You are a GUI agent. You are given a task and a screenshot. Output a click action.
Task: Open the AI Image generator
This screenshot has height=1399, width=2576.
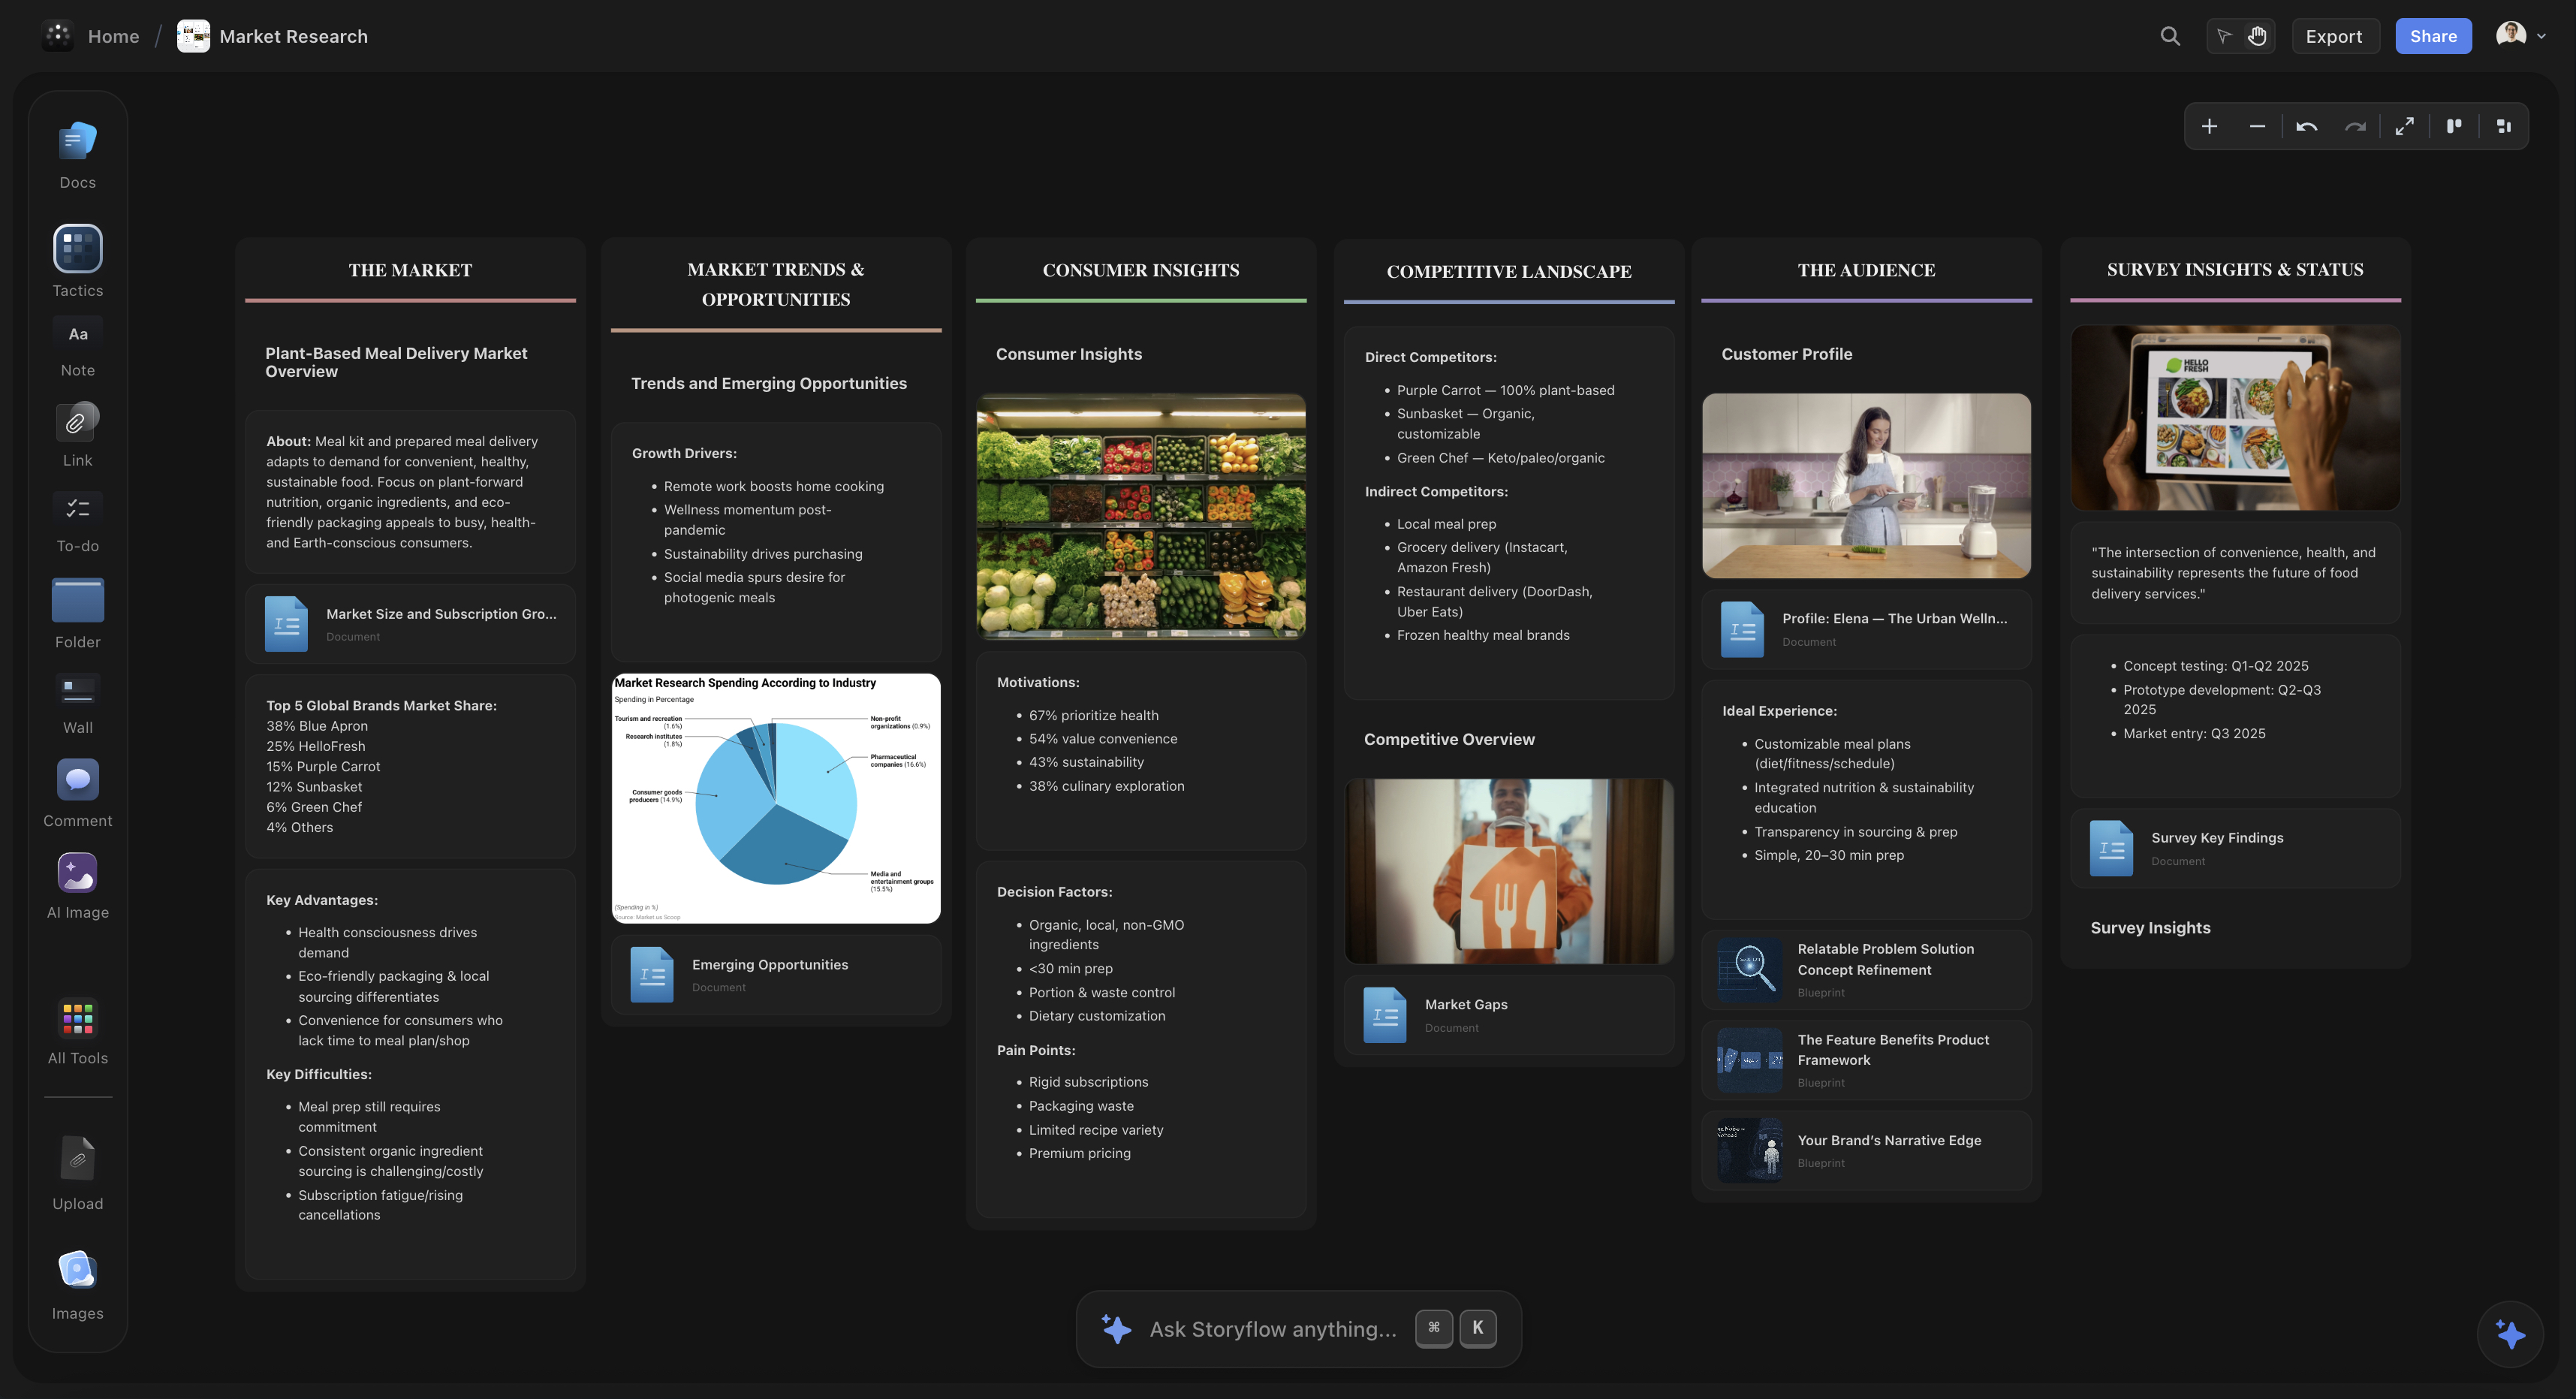(x=77, y=872)
